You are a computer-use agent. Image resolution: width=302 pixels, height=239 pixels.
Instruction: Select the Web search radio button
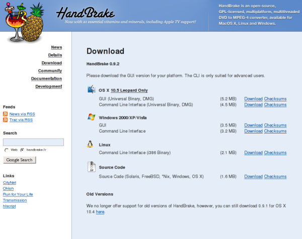pyautogui.click(x=7, y=150)
